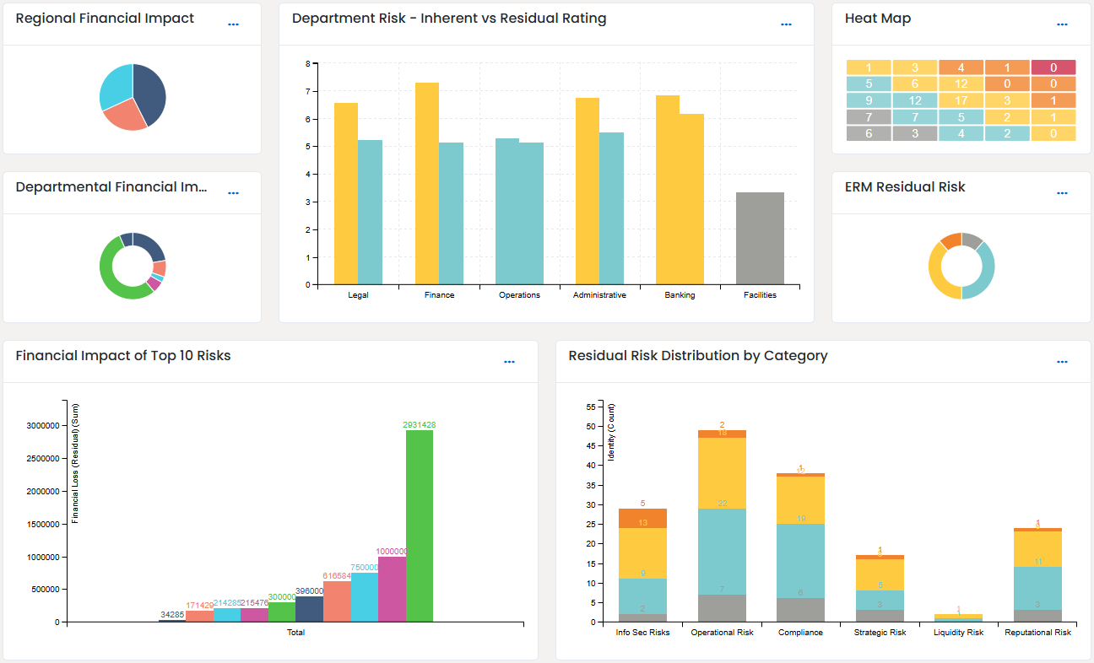Open Residual Risk Distribution by Category menu
This screenshot has height=663, width=1094.
pos(1062,362)
